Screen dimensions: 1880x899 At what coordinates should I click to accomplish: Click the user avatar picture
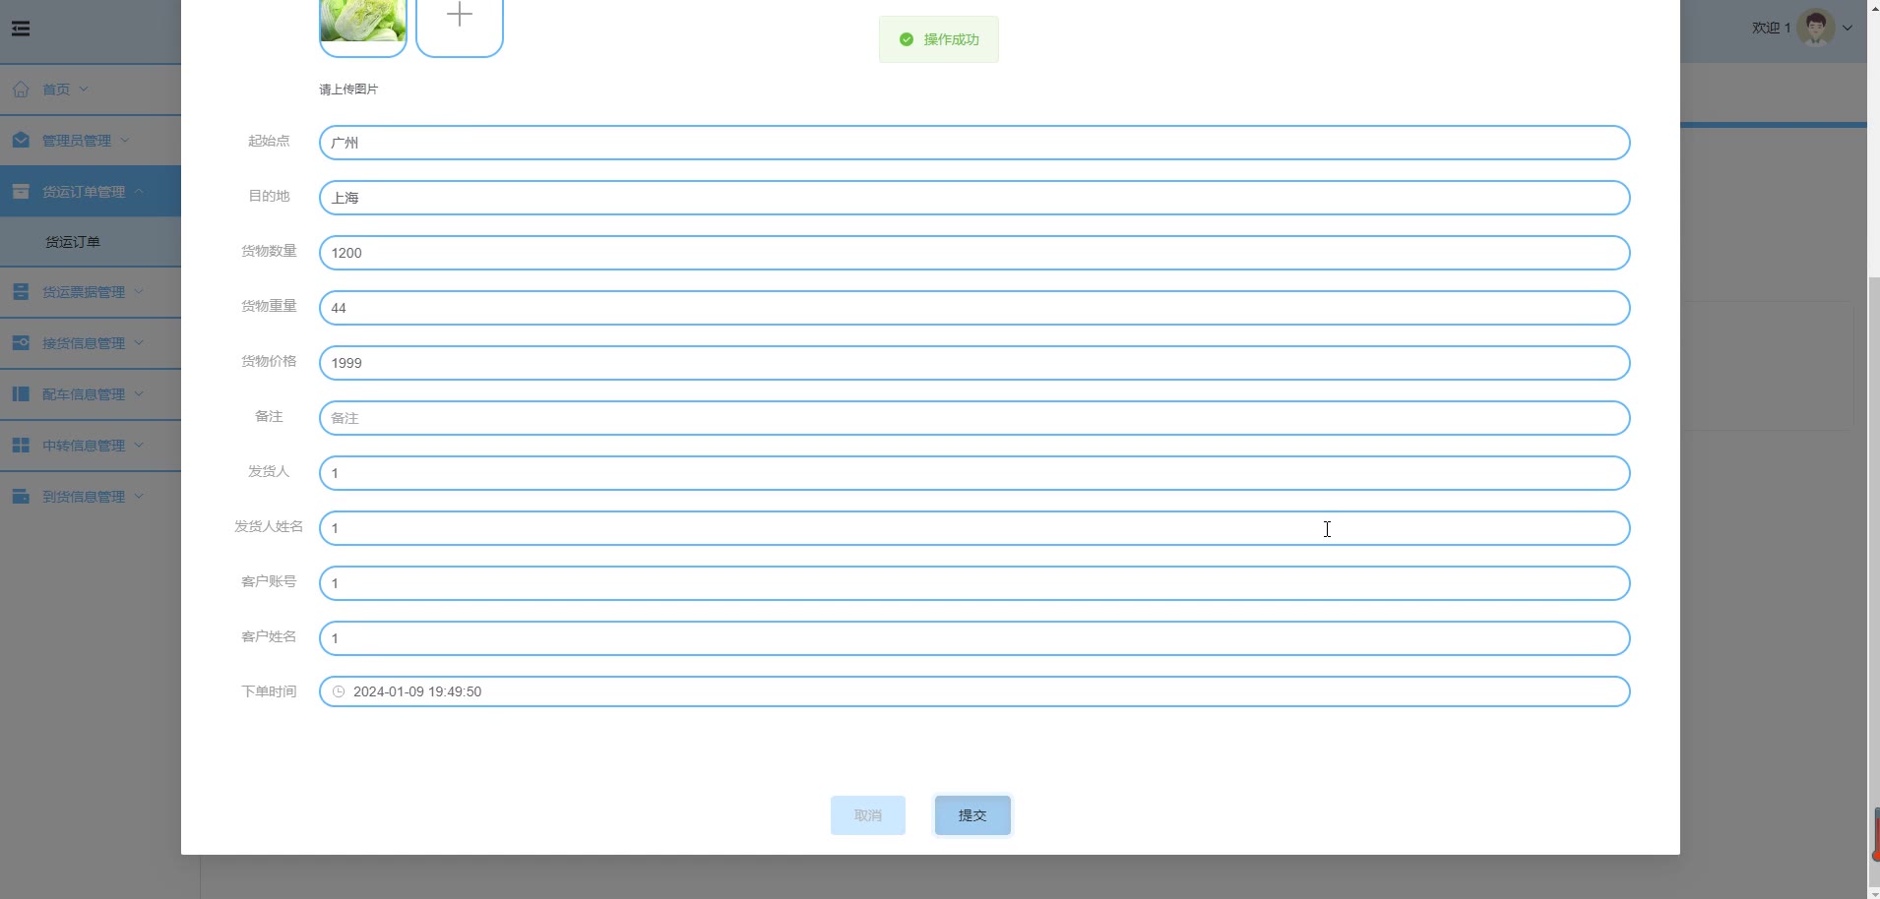click(1816, 28)
